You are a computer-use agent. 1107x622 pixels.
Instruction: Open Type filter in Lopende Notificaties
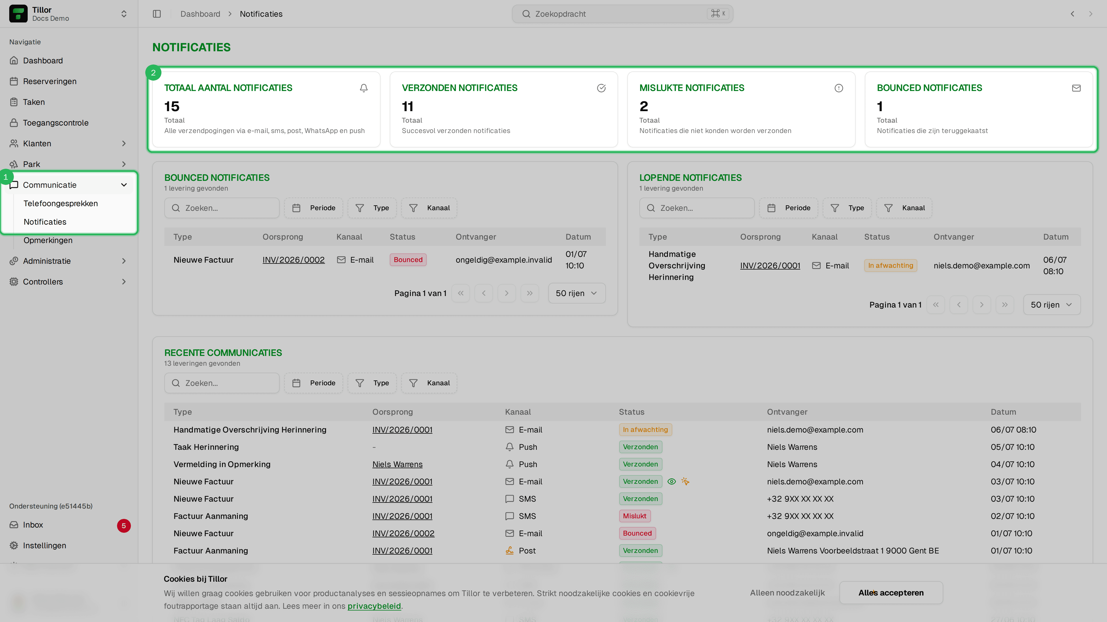pyautogui.click(x=847, y=208)
